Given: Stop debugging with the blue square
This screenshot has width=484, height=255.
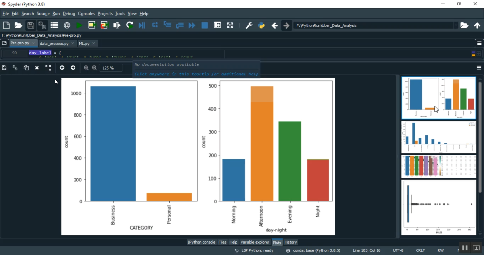Looking at the screenshot, I should 205,25.
